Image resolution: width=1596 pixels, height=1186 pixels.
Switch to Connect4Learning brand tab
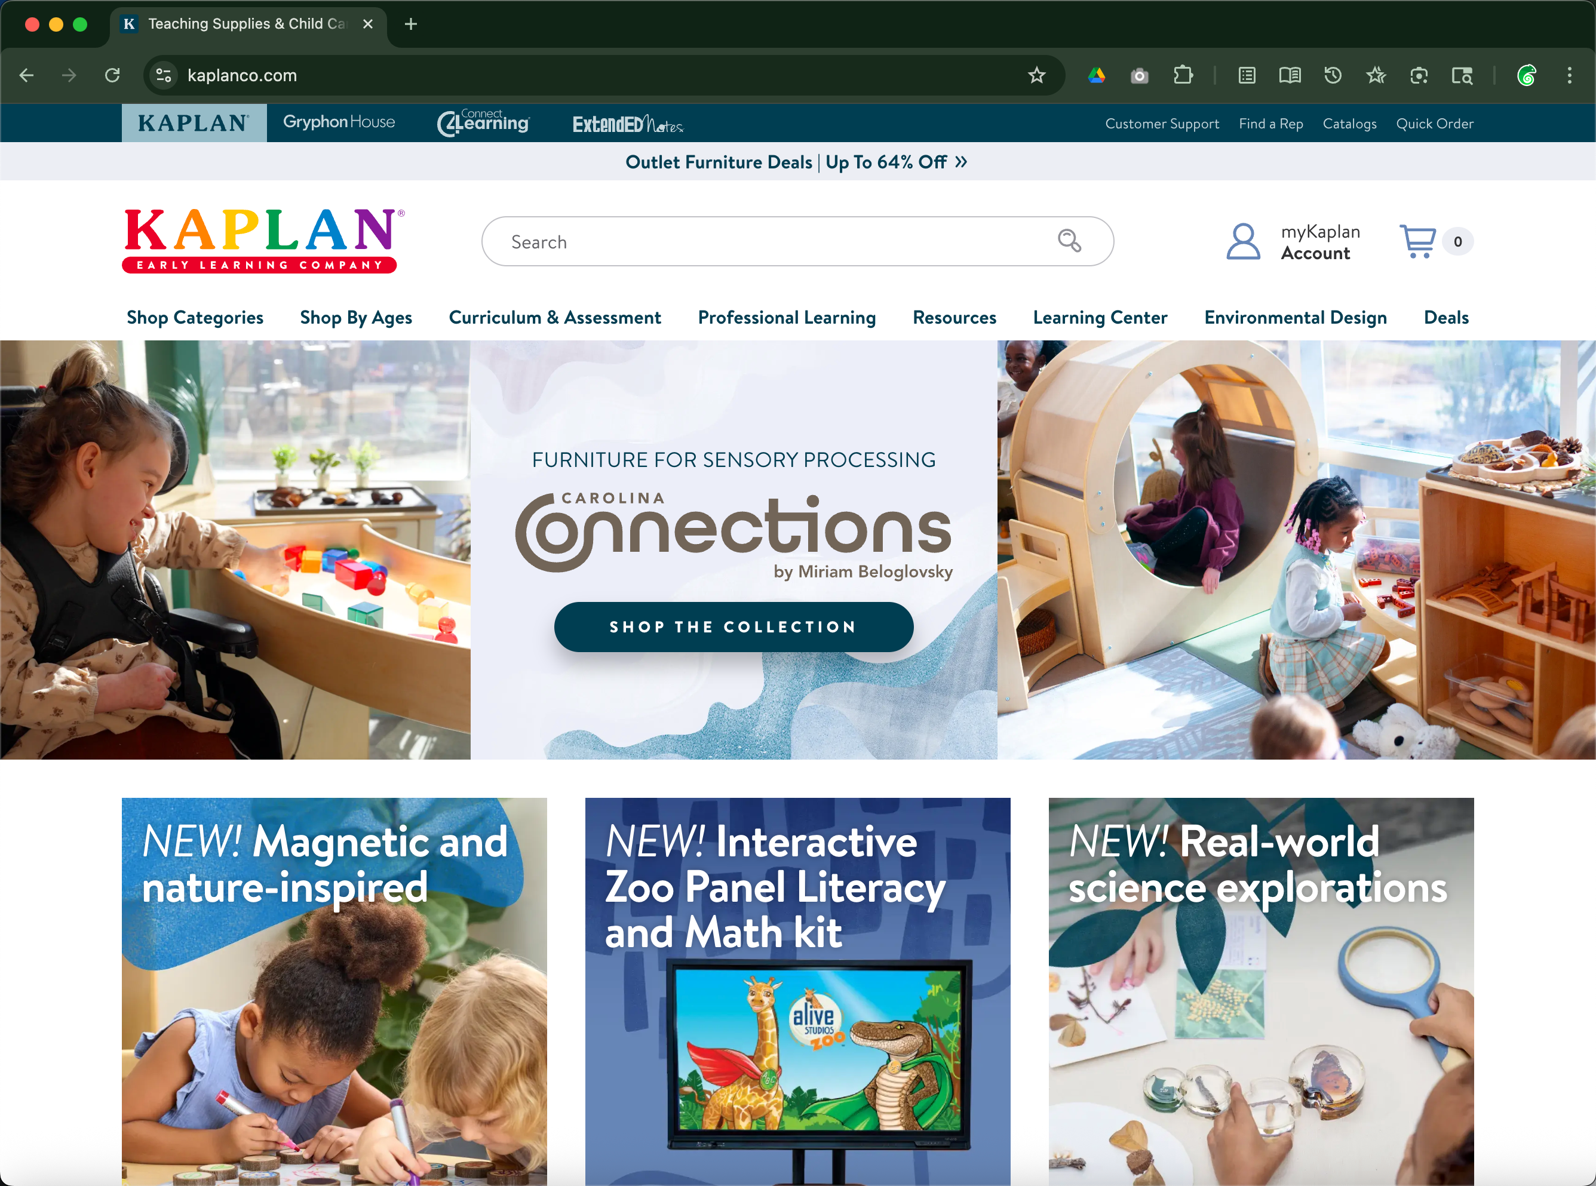point(483,123)
